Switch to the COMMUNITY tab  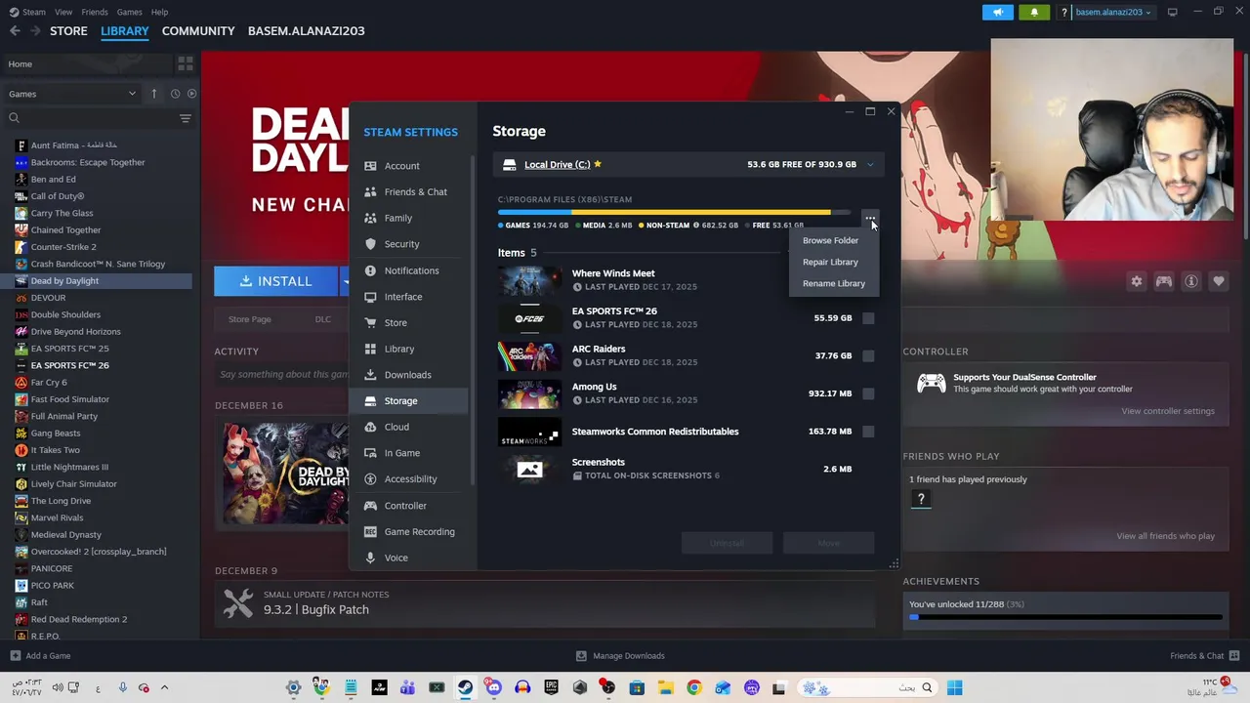198,31
